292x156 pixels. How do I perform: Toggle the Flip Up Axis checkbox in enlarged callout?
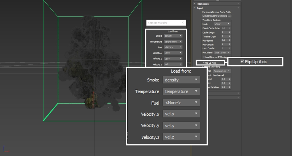point(242,62)
